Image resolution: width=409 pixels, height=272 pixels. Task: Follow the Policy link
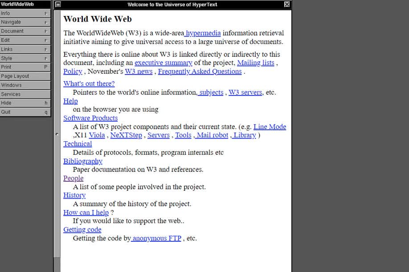click(73, 71)
